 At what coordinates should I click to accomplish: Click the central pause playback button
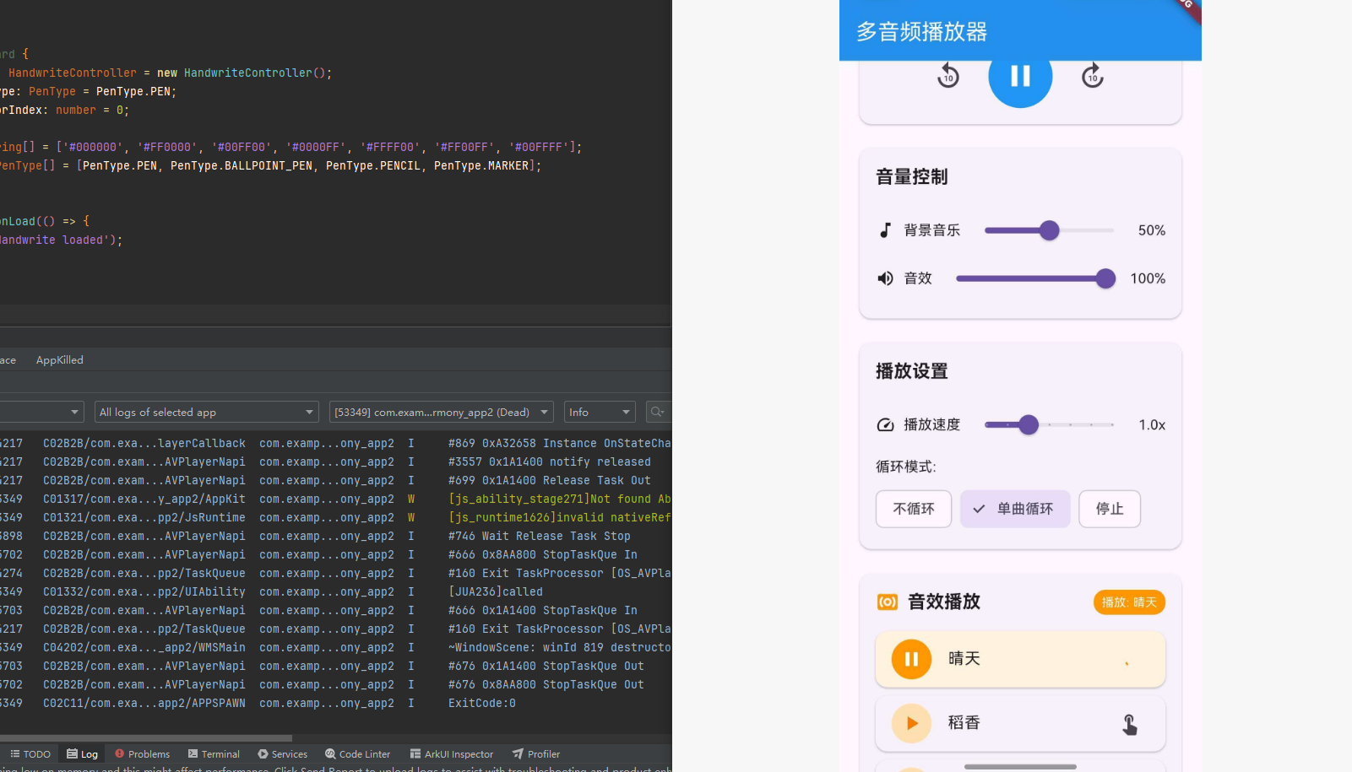1020,76
